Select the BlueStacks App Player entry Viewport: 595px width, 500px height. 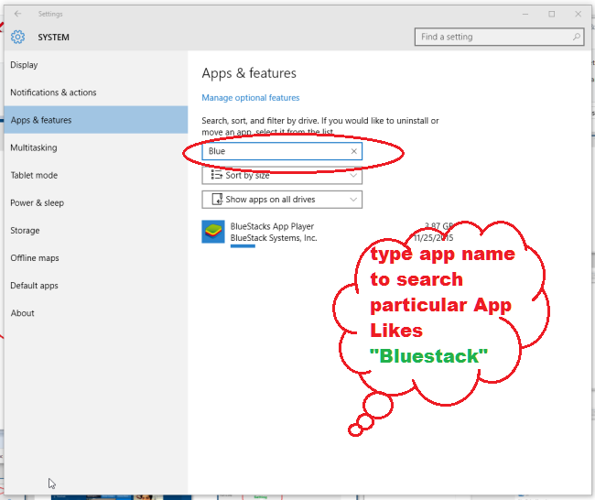pos(328,232)
